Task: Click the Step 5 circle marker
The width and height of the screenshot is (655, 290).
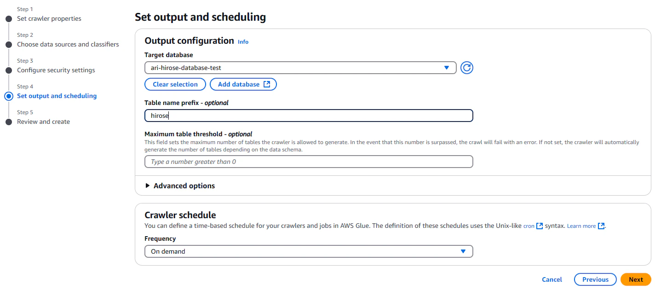Action: [8, 122]
